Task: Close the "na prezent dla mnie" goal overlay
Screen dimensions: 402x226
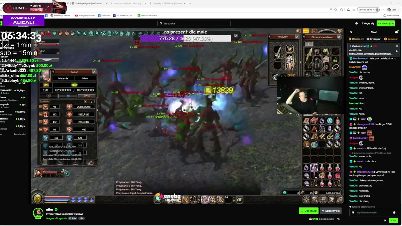Action: [x=236, y=36]
